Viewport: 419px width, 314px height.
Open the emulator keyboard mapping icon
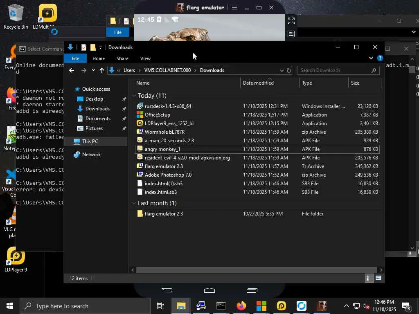pos(291,34)
